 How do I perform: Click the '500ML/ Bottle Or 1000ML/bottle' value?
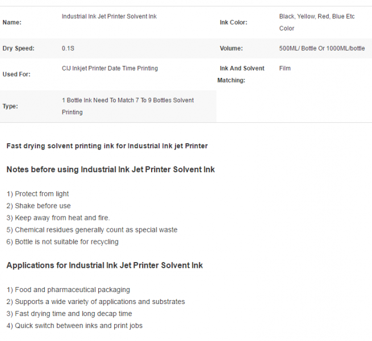coord(322,48)
